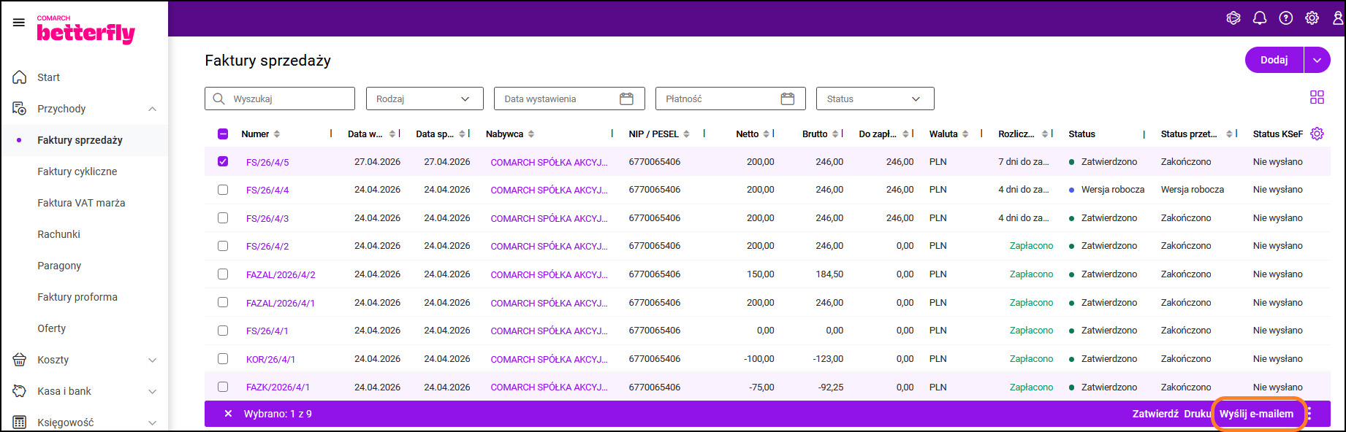Select the FS/26/4/4 invoice checkbox
The height and width of the screenshot is (432, 1346).
pyautogui.click(x=223, y=190)
